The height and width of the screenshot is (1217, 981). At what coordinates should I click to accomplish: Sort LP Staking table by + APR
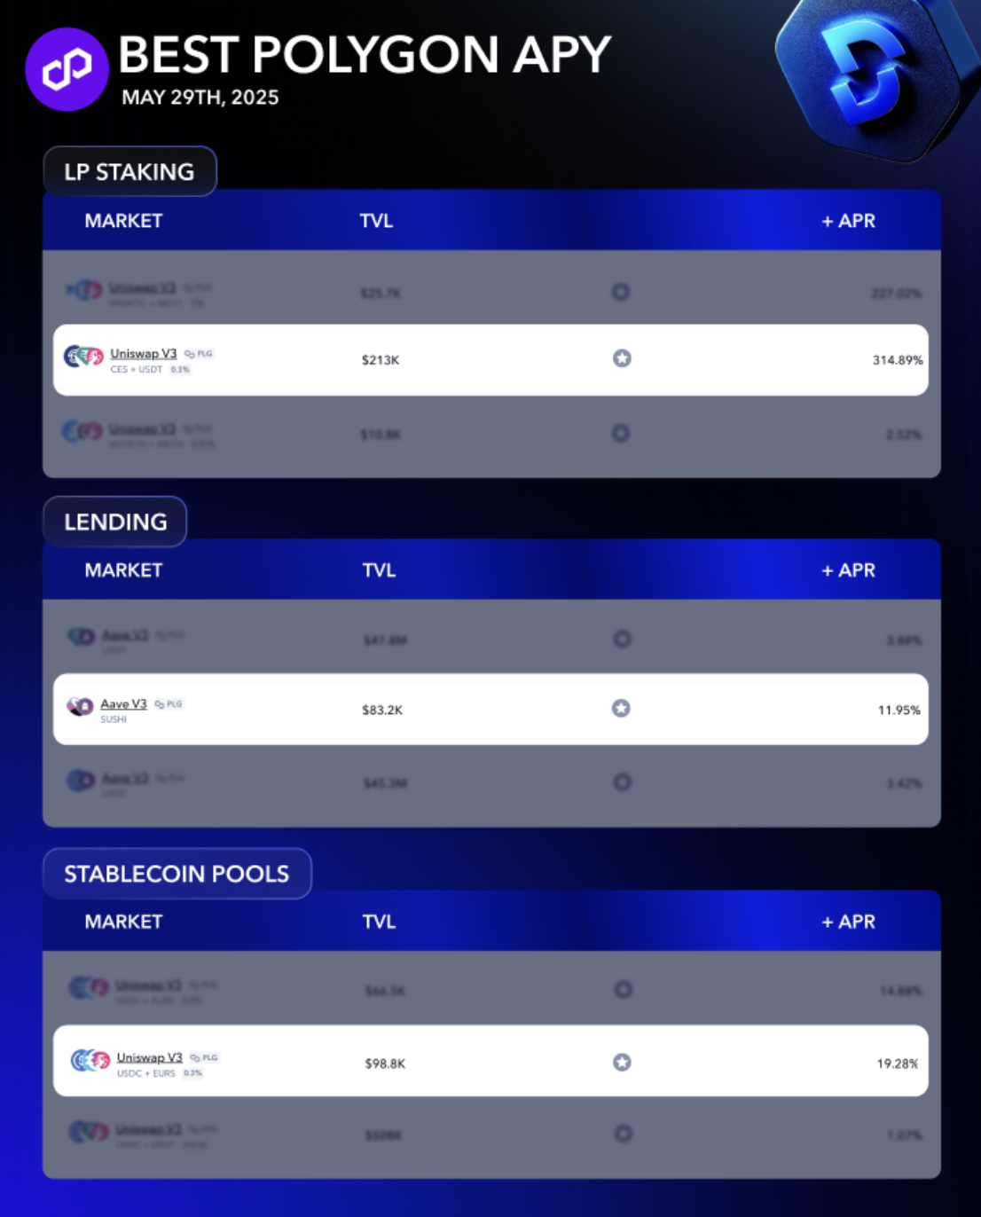[x=848, y=221]
